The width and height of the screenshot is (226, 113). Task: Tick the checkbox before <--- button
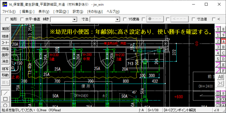168,19
